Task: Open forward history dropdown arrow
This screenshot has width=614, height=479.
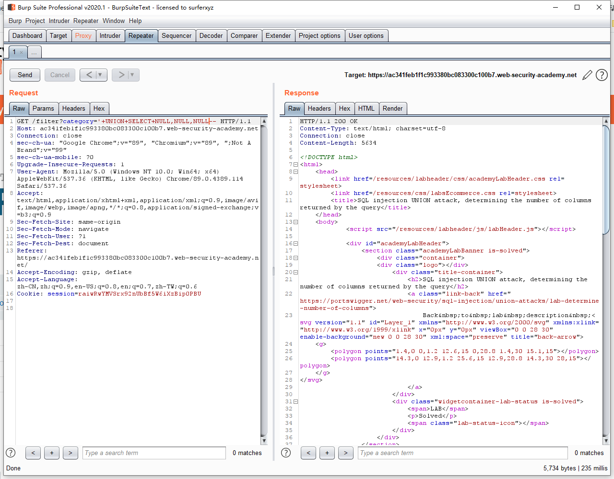Action: tap(132, 75)
